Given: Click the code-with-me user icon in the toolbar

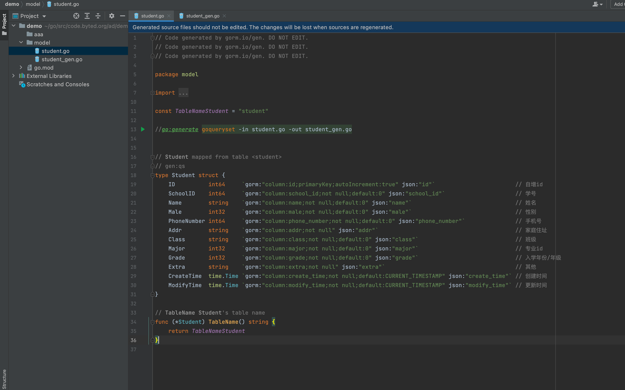Looking at the screenshot, I should [596, 4].
